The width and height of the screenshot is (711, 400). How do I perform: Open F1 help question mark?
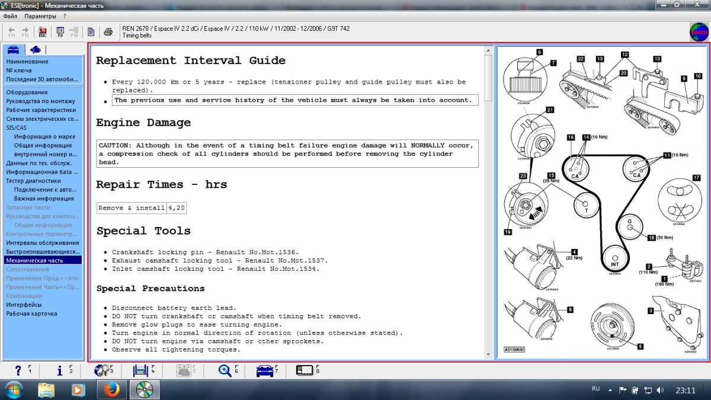pos(18,371)
